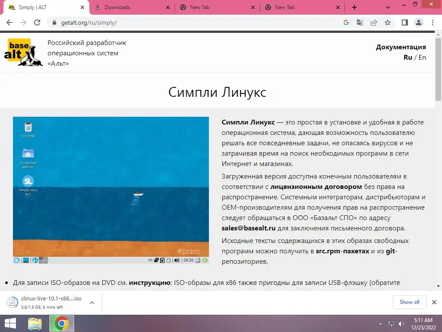Select the Ru language link
Screen dimensions: 442x332
coord(407,57)
